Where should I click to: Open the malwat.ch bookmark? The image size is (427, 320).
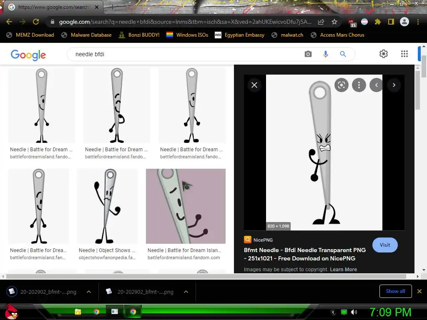[x=287, y=35]
